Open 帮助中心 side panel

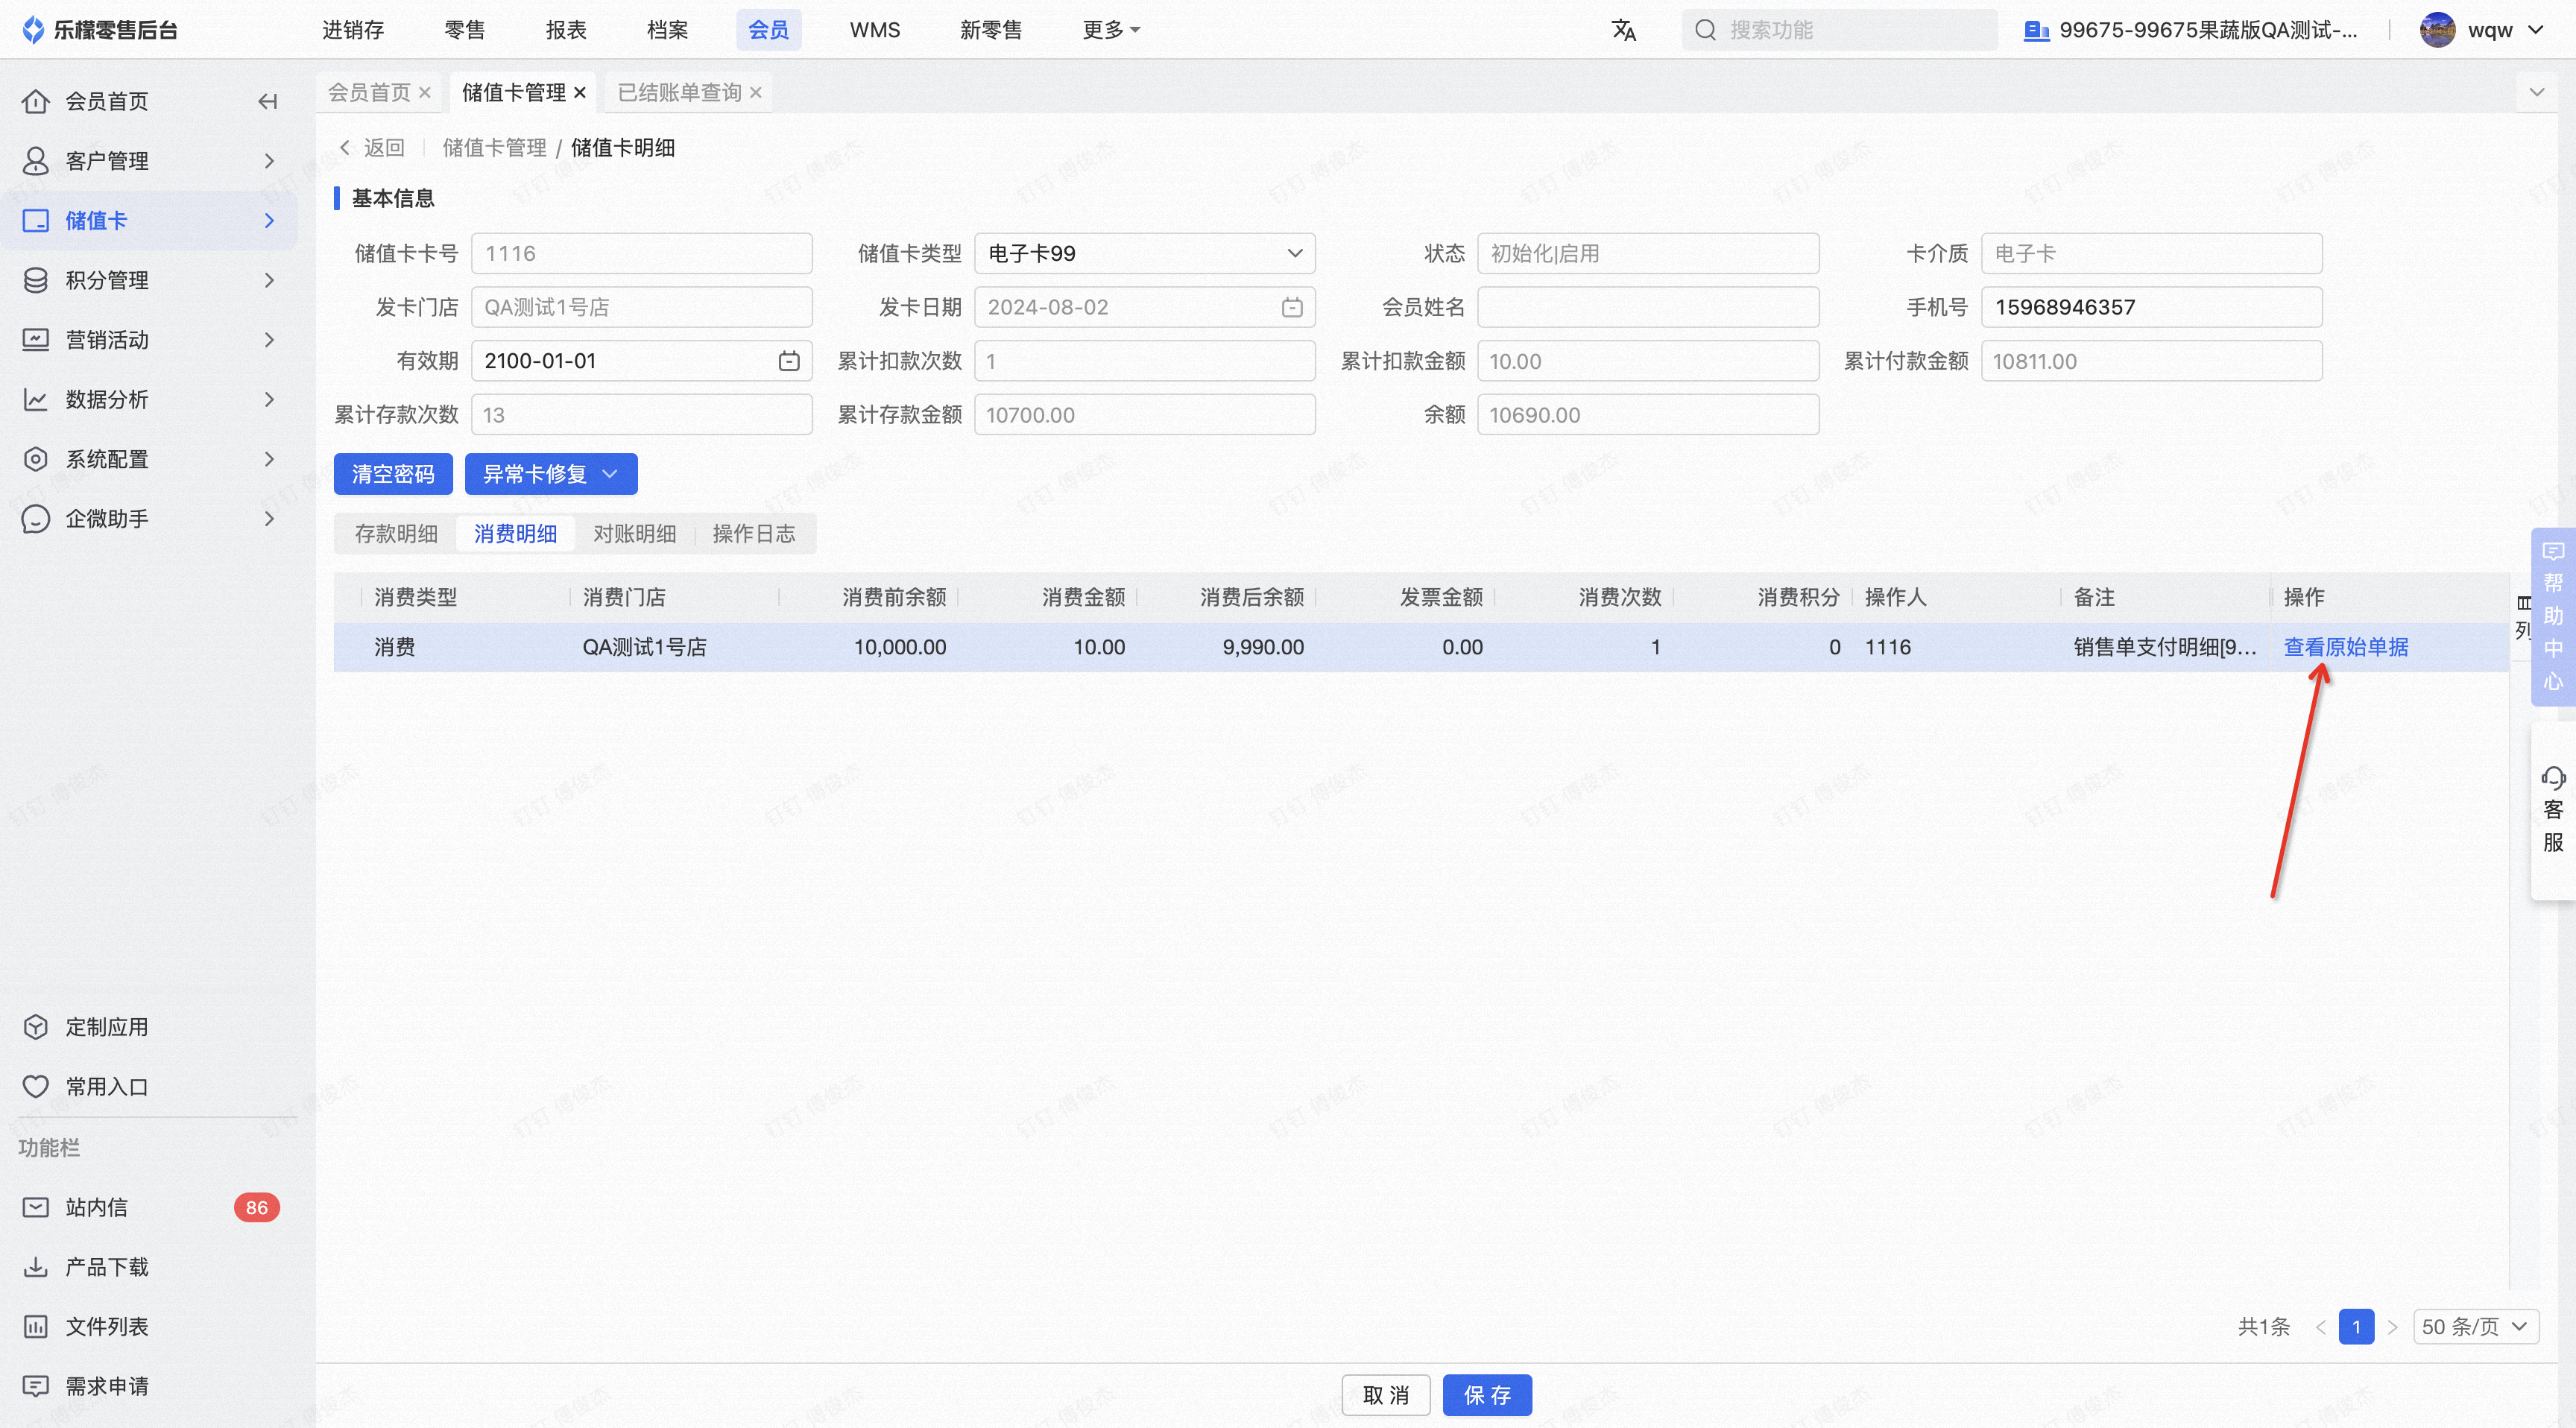pyautogui.click(x=2553, y=616)
